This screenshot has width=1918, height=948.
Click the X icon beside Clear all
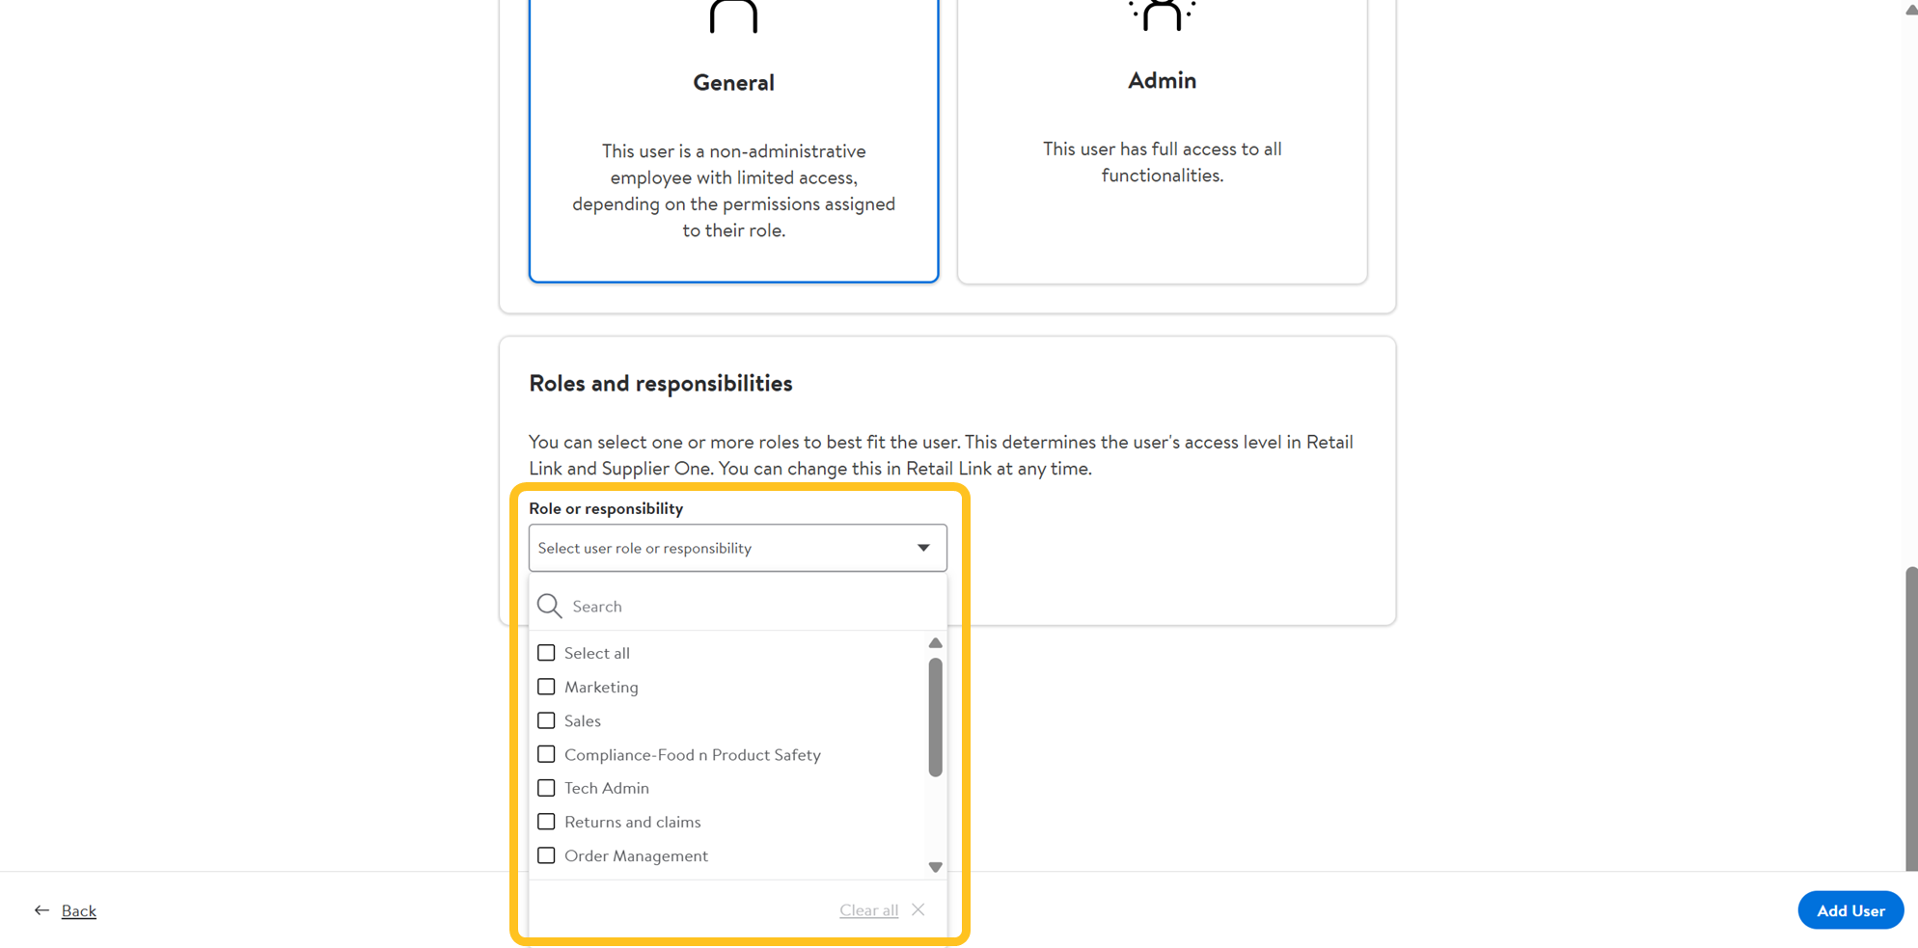click(x=918, y=909)
